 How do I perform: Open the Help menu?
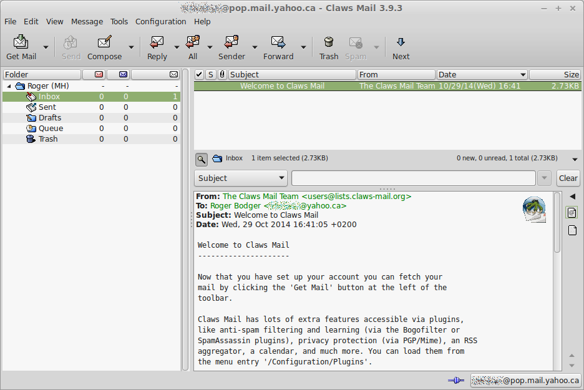(202, 22)
